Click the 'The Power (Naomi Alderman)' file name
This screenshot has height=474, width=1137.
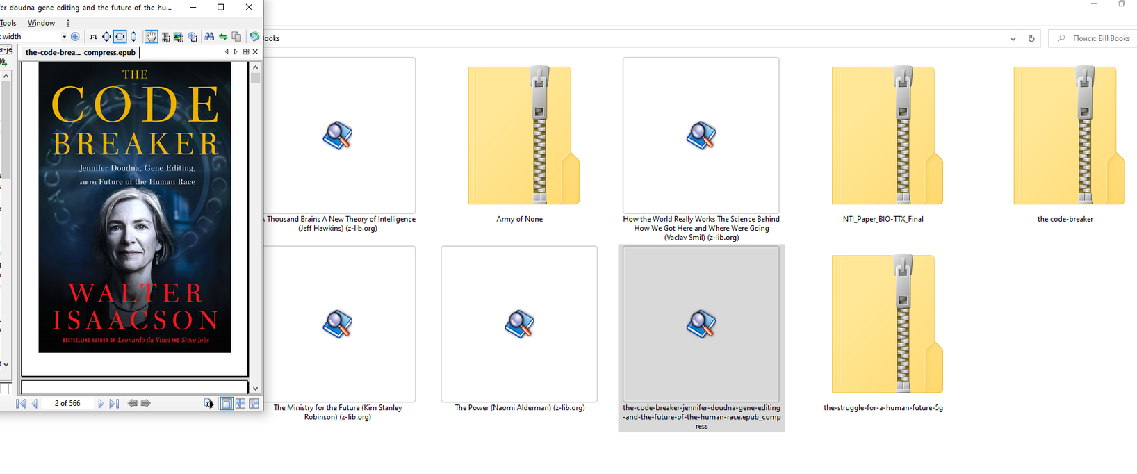pos(519,408)
